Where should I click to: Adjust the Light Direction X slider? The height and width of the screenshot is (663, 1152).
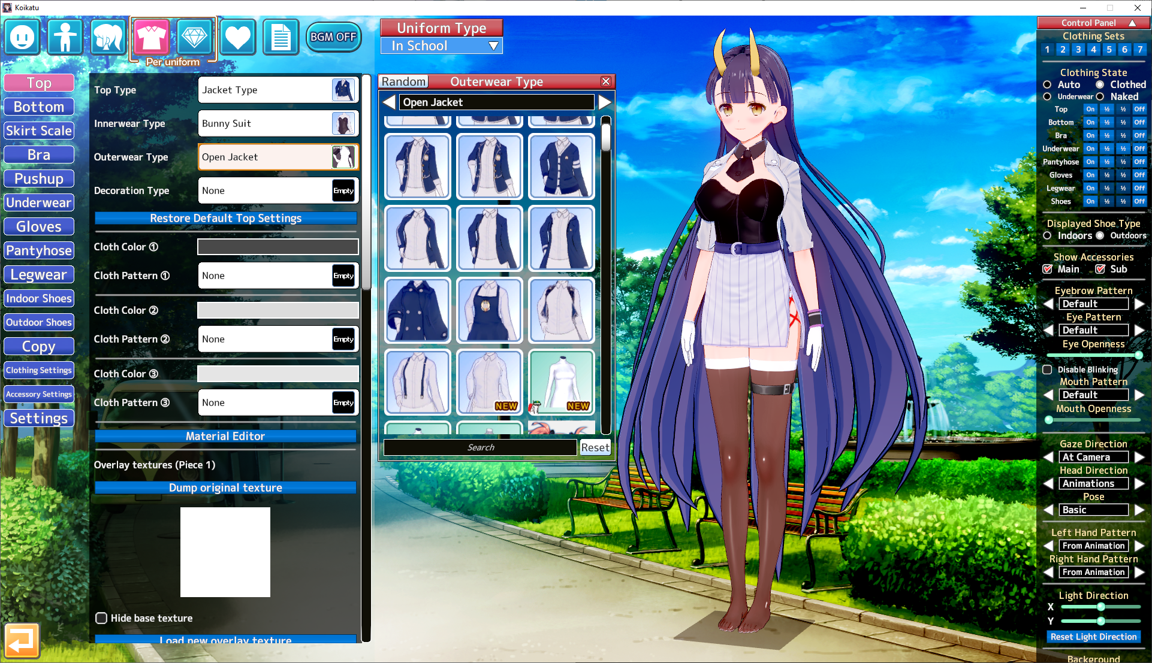click(1100, 607)
